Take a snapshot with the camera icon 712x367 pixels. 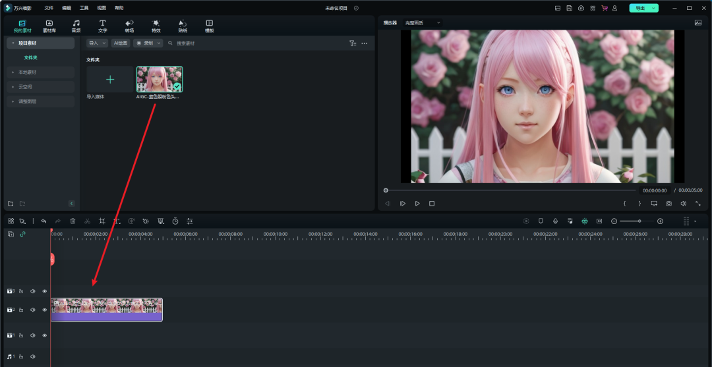(x=668, y=204)
